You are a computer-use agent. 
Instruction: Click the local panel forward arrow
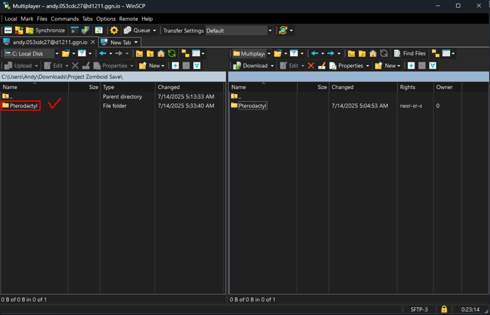(x=119, y=54)
